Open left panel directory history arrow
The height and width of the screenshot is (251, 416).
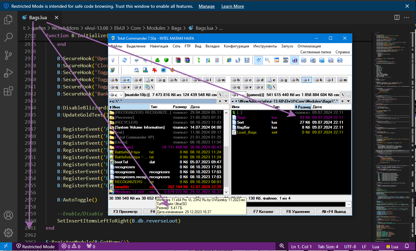[226, 101]
